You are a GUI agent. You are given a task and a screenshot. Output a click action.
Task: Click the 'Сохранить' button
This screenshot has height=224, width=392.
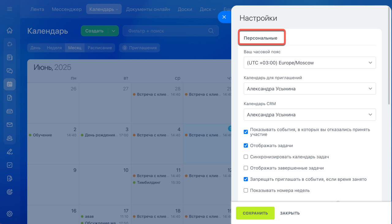click(x=255, y=213)
